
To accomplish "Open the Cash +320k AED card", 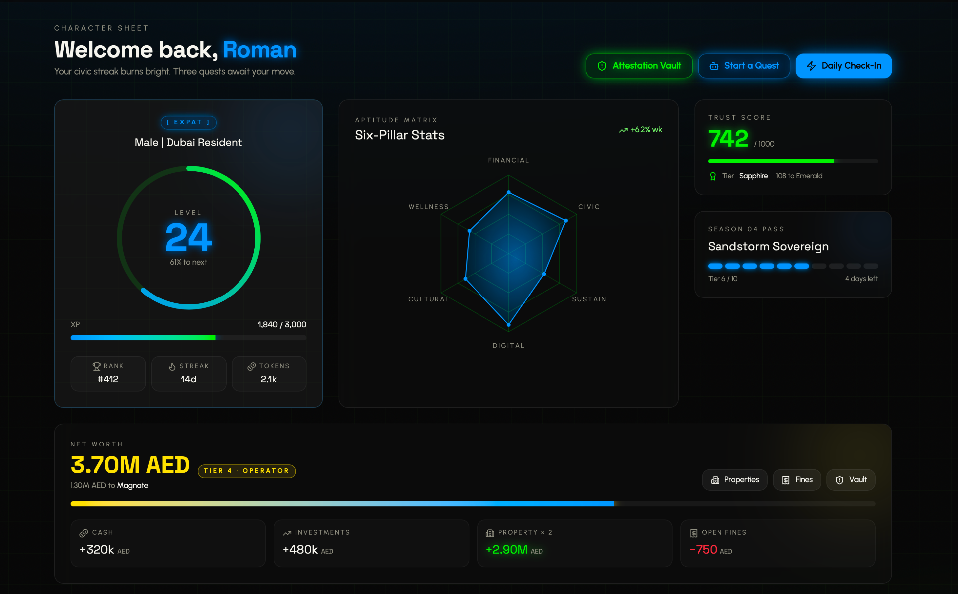I will point(168,543).
